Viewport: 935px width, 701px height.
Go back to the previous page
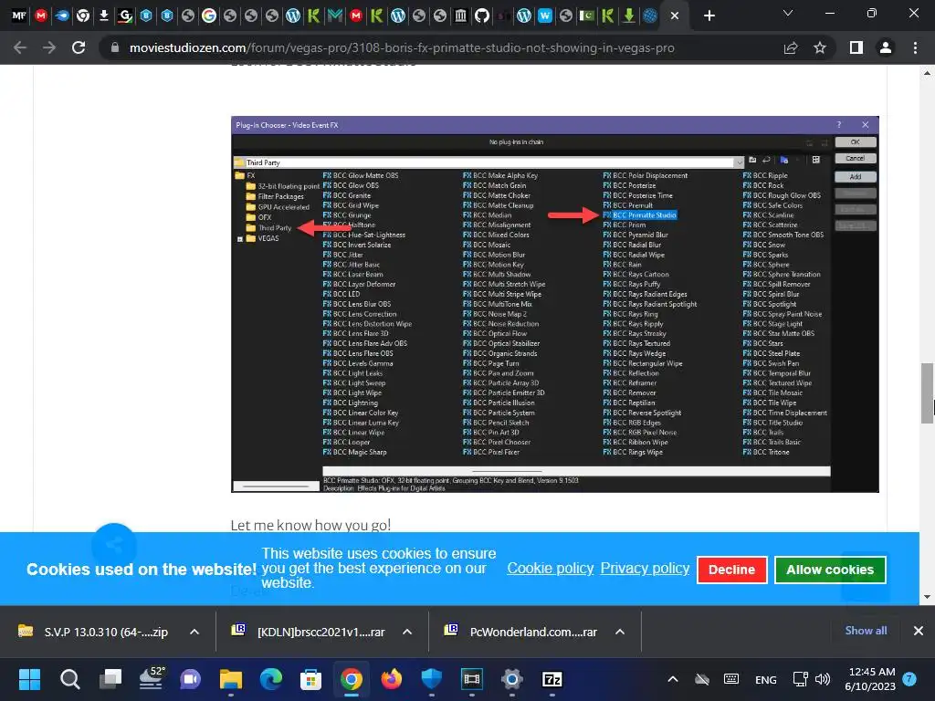(x=20, y=47)
